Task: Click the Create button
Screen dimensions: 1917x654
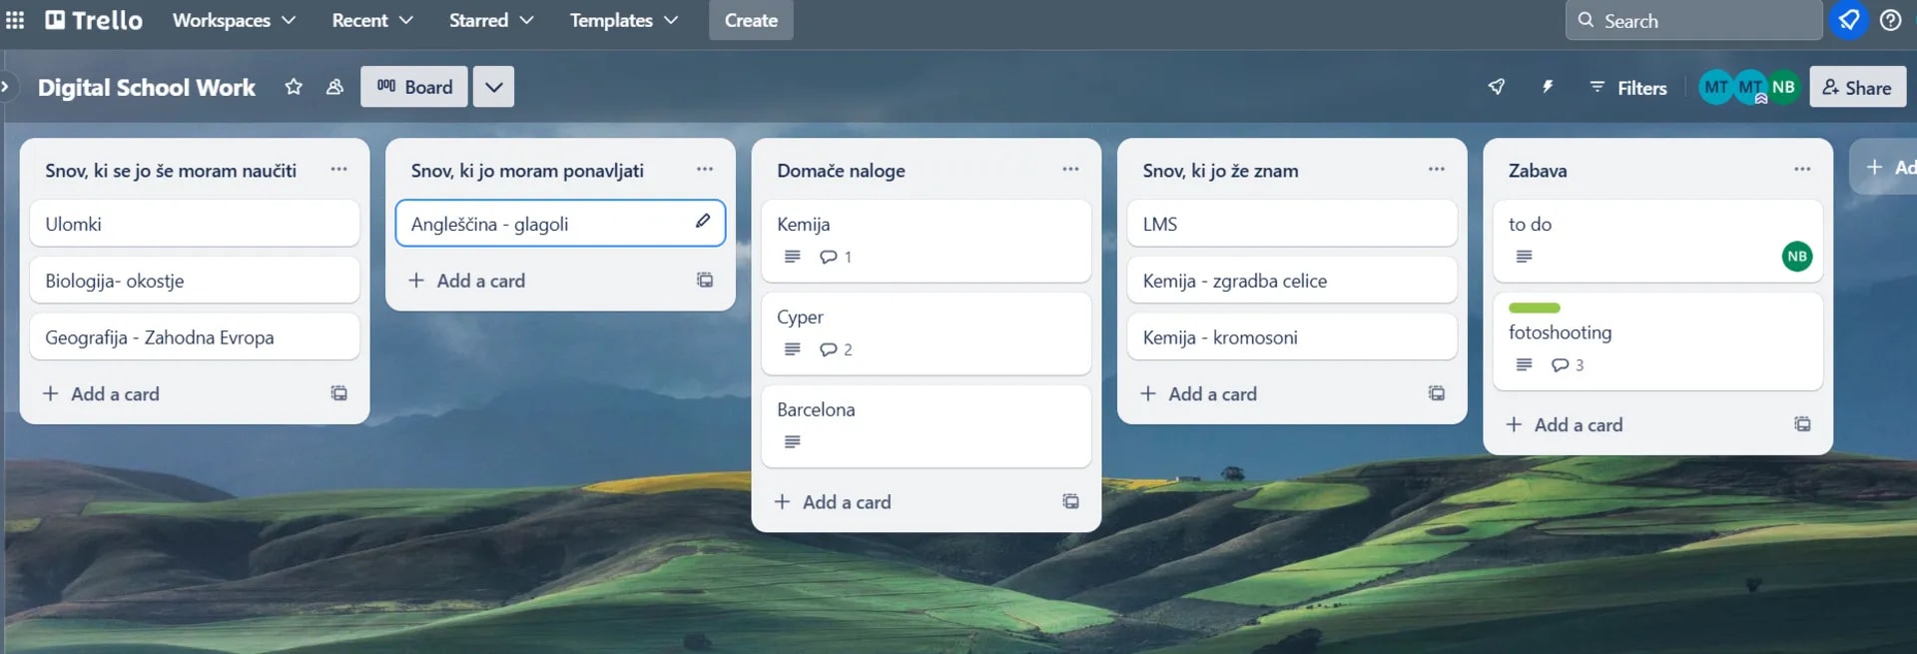Action: 751,20
